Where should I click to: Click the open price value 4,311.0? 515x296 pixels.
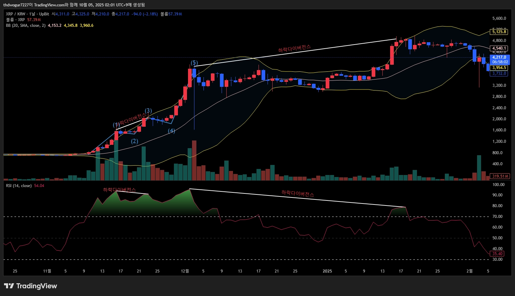(x=62, y=14)
